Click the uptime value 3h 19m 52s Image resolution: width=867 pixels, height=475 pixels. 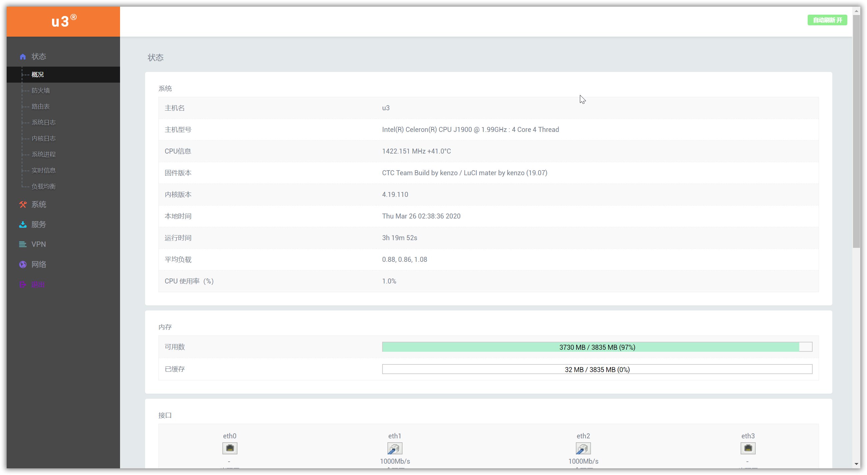399,238
